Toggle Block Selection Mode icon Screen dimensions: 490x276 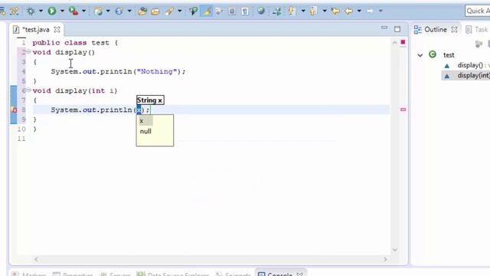pos(232,11)
